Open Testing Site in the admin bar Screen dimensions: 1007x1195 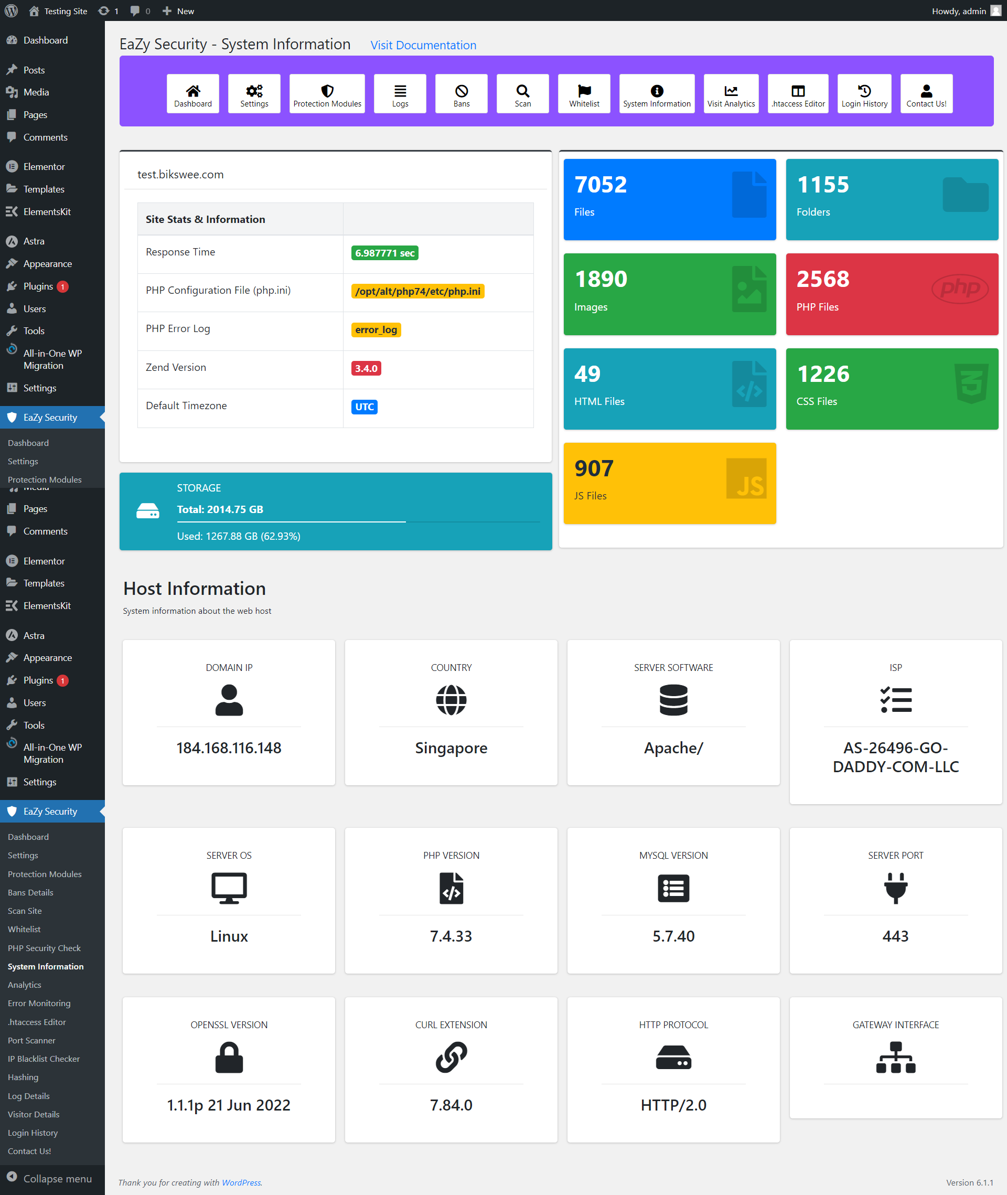pos(59,11)
